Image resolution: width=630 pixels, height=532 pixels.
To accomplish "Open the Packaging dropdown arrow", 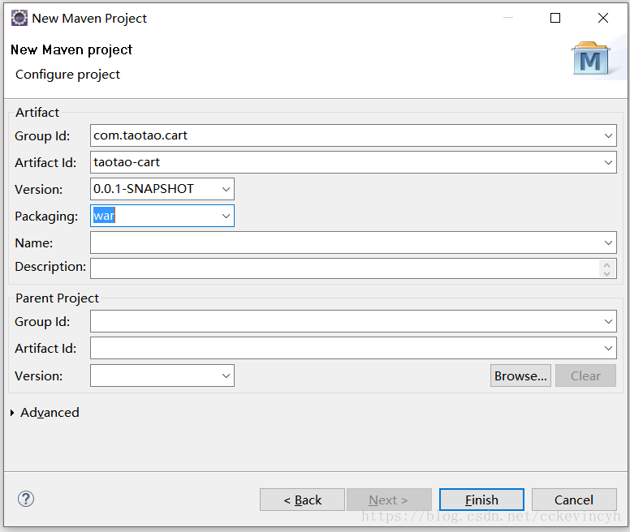I will pos(226,216).
